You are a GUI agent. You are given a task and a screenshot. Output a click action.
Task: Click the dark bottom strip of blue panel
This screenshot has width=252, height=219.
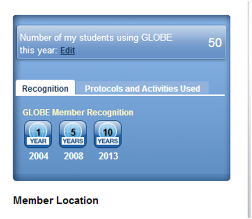pyautogui.click(x=121, y=177)
